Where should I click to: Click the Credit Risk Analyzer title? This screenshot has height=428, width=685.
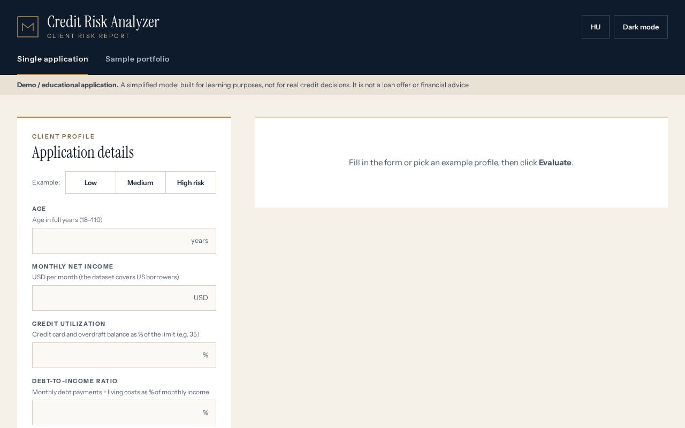[103, 22]
